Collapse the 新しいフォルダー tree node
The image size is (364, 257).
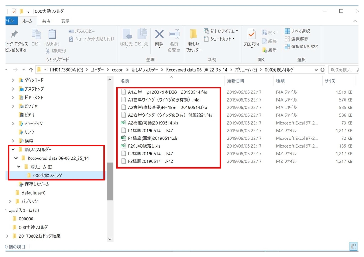coord(13,149)
